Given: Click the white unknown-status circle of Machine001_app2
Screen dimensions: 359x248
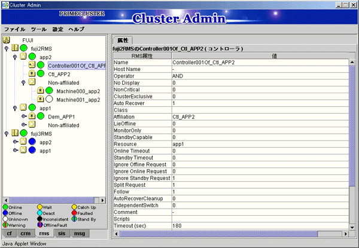Looking at the screenshot, I should coord(49,99).
